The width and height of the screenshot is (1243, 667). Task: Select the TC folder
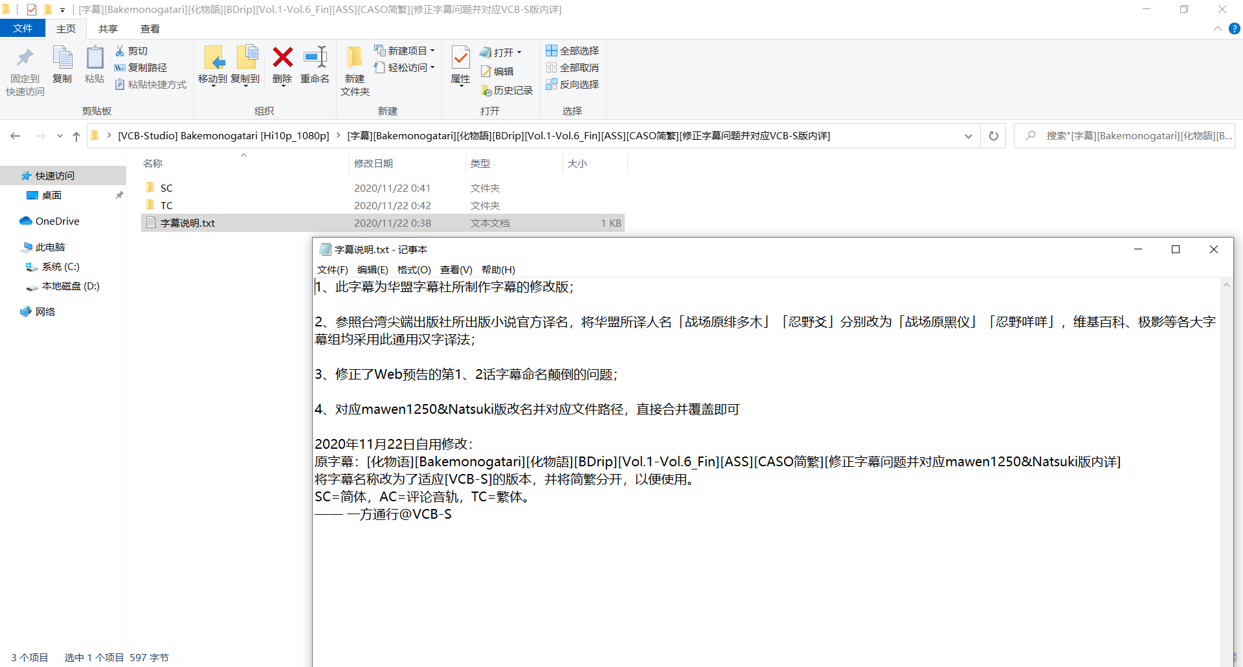383,205
